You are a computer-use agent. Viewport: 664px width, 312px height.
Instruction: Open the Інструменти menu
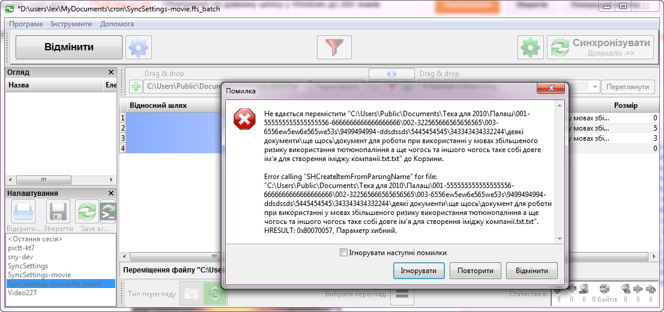71,24
